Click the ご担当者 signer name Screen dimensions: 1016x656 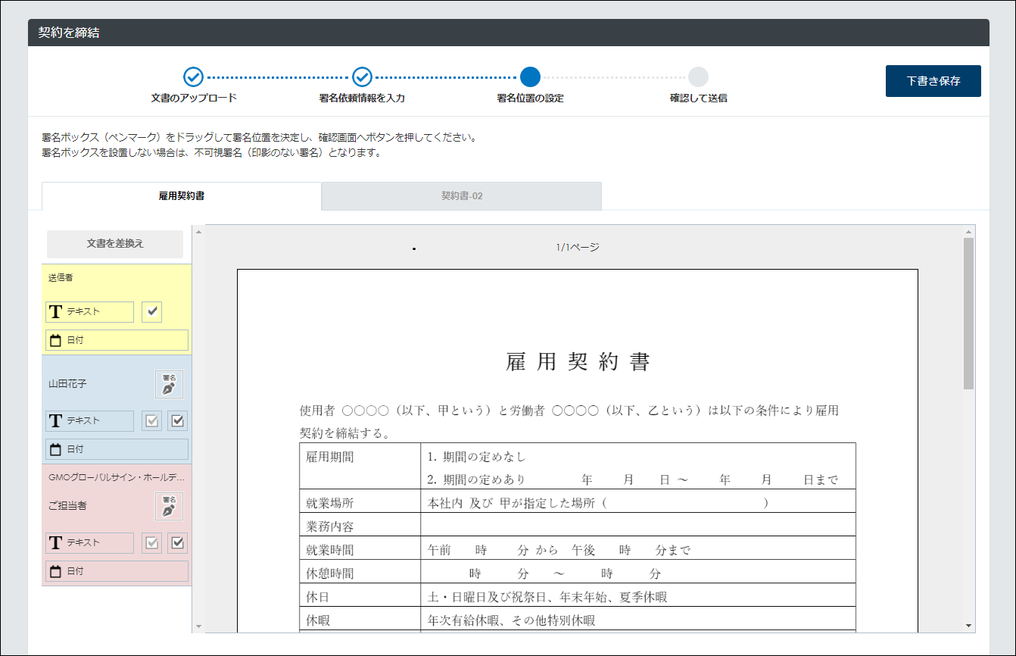click(67, 506)
